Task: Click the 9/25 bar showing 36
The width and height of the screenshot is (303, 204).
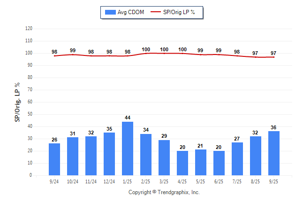Action: click(x=274, y=153)
